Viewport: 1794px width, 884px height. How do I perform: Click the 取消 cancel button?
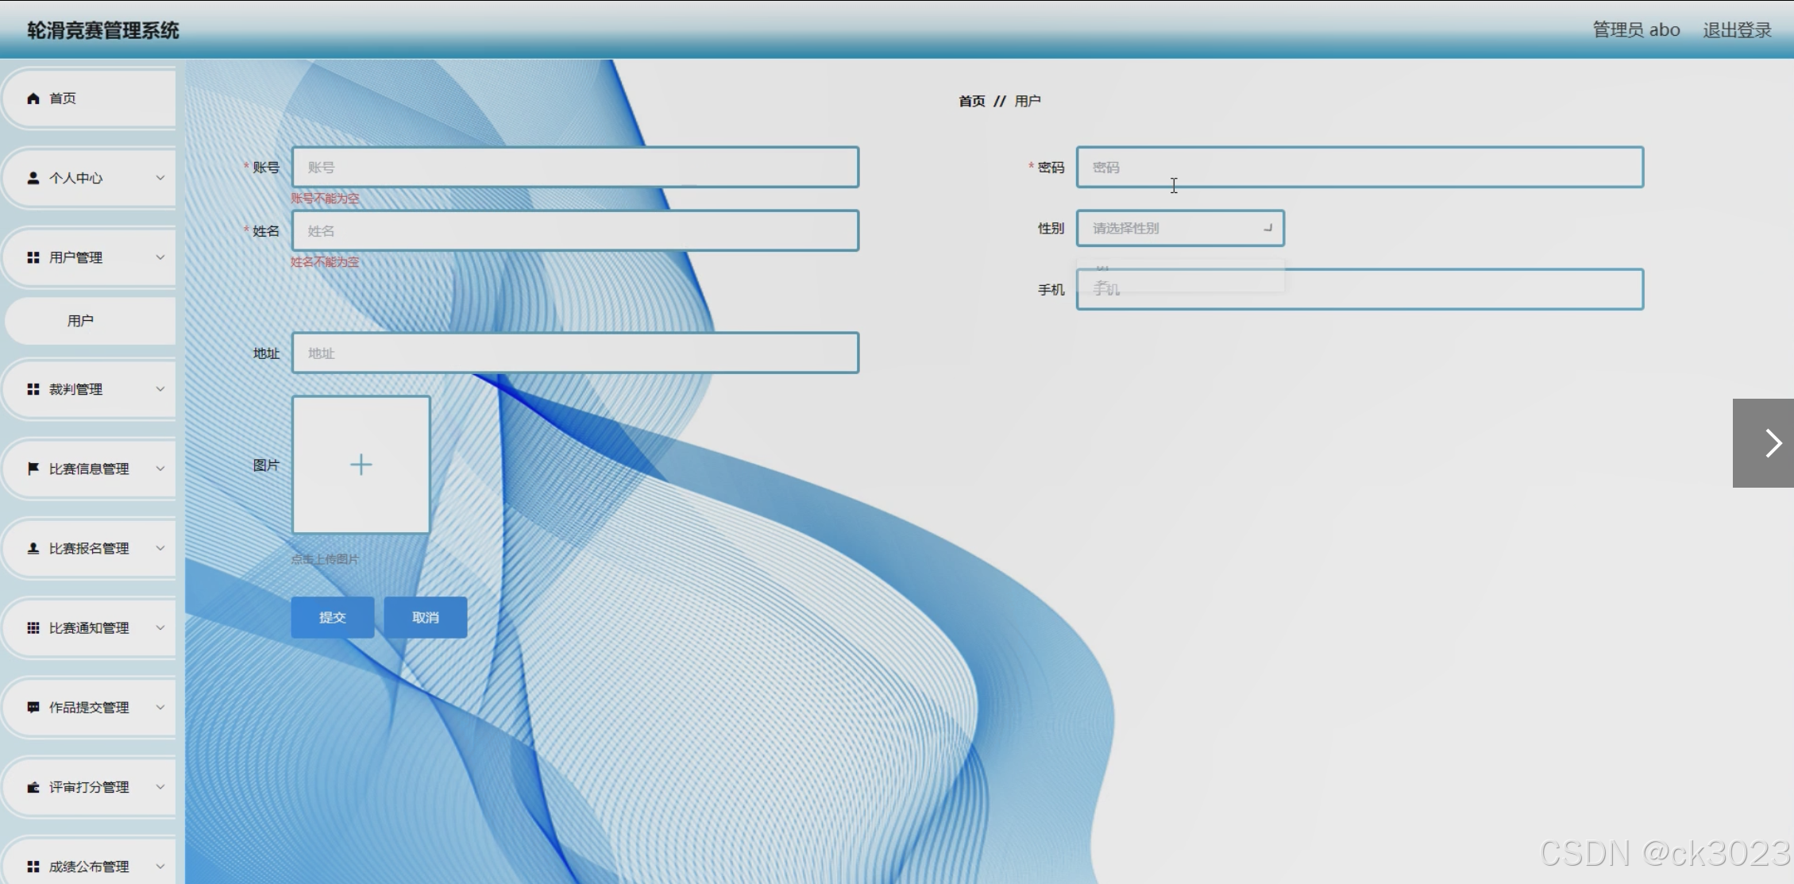tap(426, 617)
